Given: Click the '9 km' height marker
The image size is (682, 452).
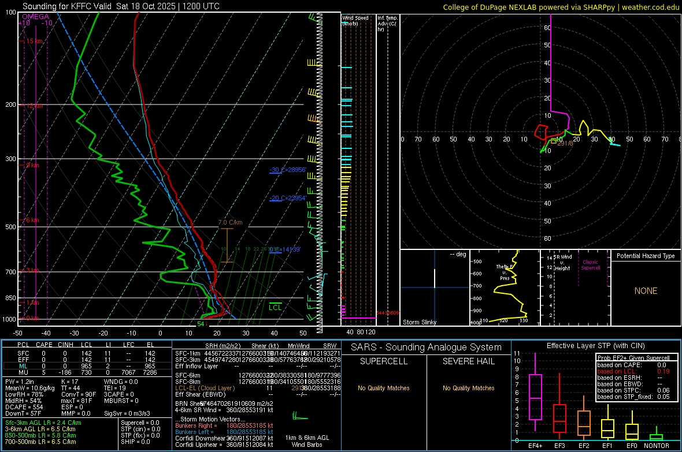Looking at the screenshot, I should click(x=32, y=165).
